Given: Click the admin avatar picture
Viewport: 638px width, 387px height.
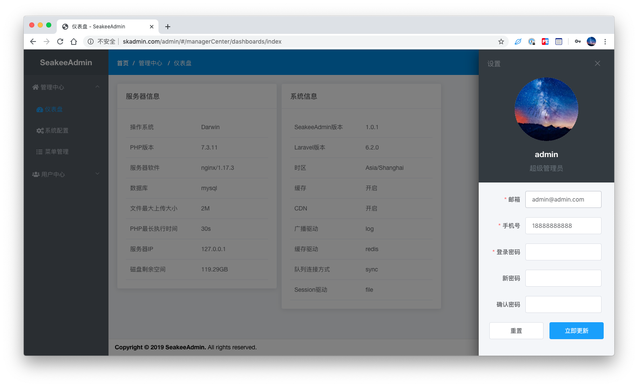Looking at the screenshot, I should [x=546, y=109].
